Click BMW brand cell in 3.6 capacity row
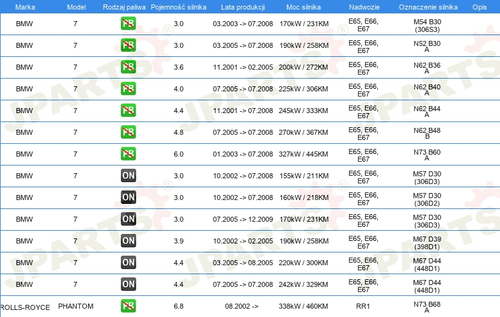 [x=24, y=67]
